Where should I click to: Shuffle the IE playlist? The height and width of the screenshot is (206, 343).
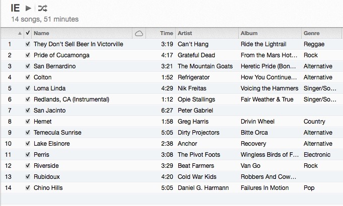[43, 8]
